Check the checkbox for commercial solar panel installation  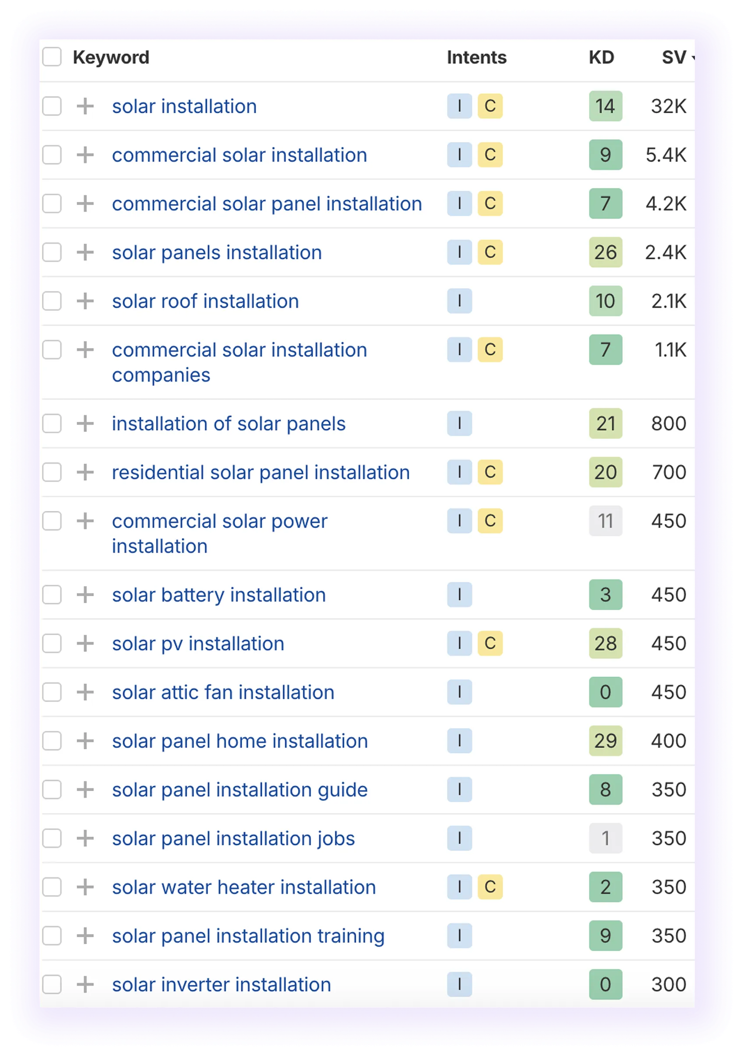[52, 204]
